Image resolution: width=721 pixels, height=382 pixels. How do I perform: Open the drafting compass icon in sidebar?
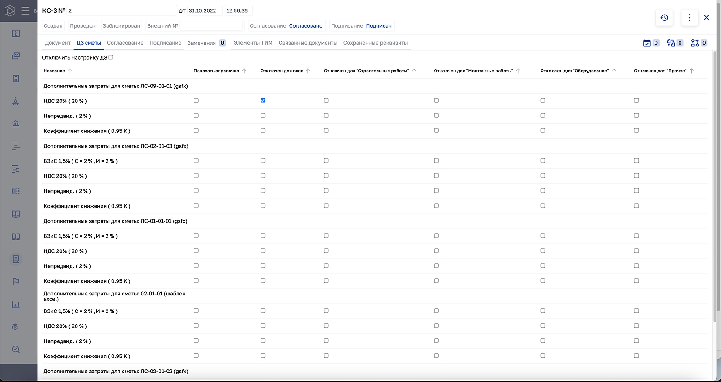(x=16, y=101)
